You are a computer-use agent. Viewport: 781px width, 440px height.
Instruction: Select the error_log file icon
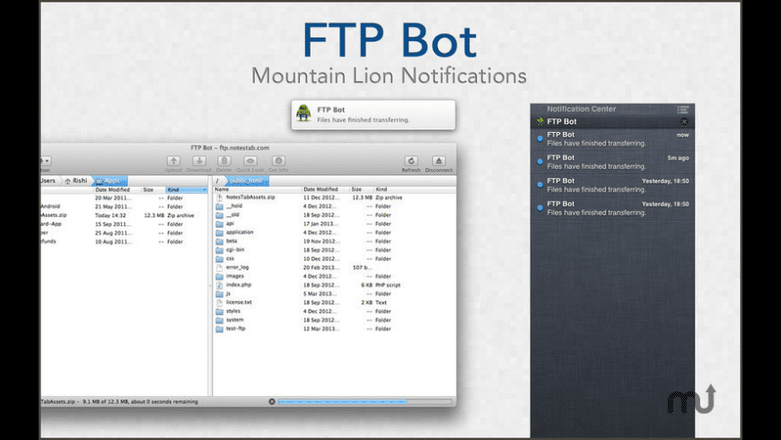pyautogui.click(x=219, y=268)
